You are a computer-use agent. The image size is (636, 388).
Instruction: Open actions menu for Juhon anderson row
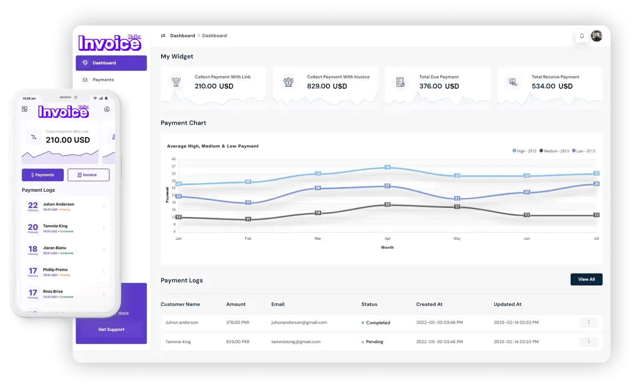click(x=589, y=322)
